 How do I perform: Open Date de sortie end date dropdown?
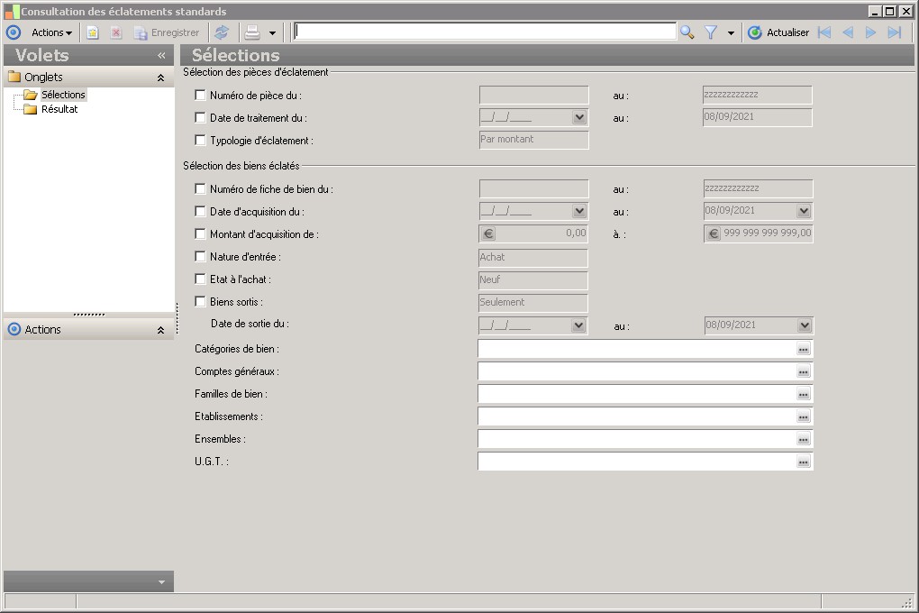(x=805, y=325)
